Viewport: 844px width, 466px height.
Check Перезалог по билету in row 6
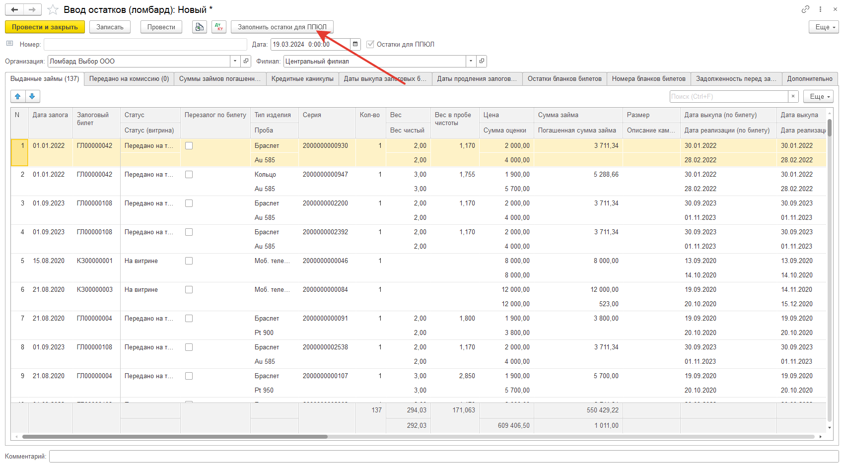click(189, 290)
